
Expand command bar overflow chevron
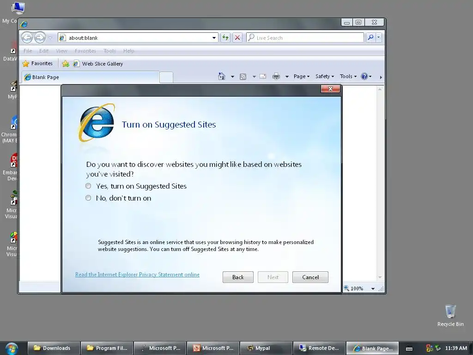pos(381,77)
